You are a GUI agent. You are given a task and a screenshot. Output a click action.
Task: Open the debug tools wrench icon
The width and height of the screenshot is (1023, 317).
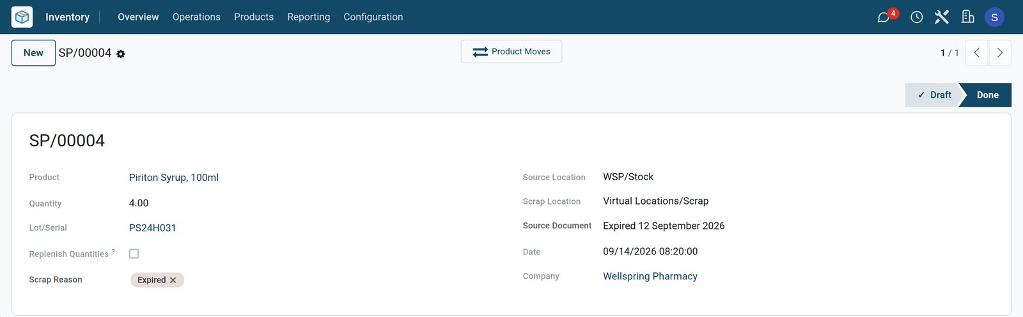942,17
